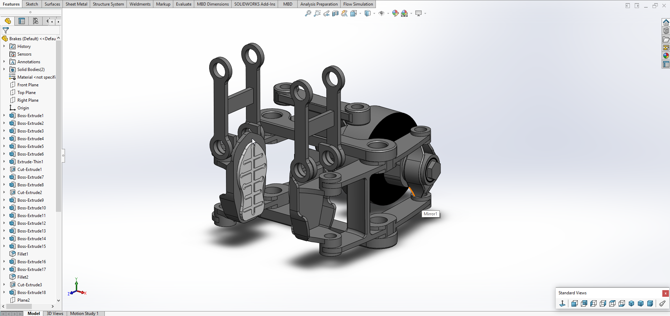The image size is (670, 316).
Task: Select Front Plane in the feature tree
Action: click(28, 85)
